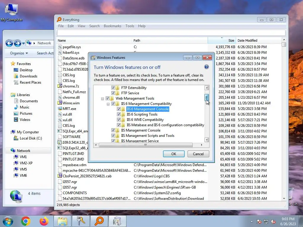Open Help menu in Everything
This screenshot has height=227, width=303.
[x=142, y=26]
